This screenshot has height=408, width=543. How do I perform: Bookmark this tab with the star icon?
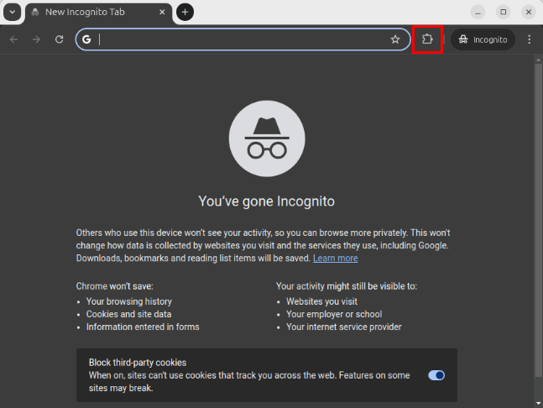tap(394, 39)
